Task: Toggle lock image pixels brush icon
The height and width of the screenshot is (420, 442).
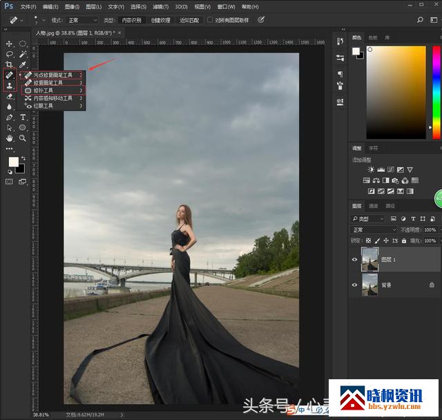Action: coord(377,240)
